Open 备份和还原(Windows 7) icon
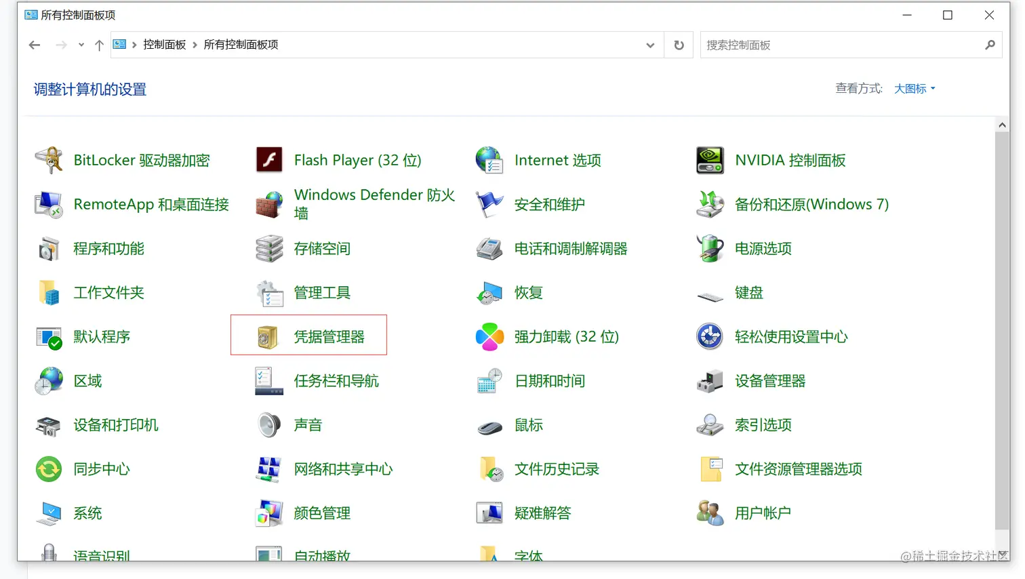Screen dimensions: 1025x579 coord(710,205)
